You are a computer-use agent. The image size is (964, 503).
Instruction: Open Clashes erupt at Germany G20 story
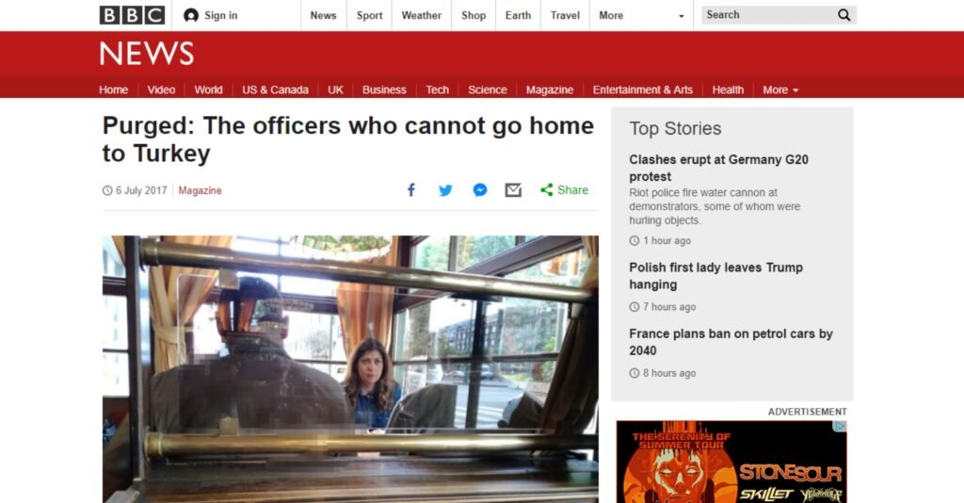718,168
